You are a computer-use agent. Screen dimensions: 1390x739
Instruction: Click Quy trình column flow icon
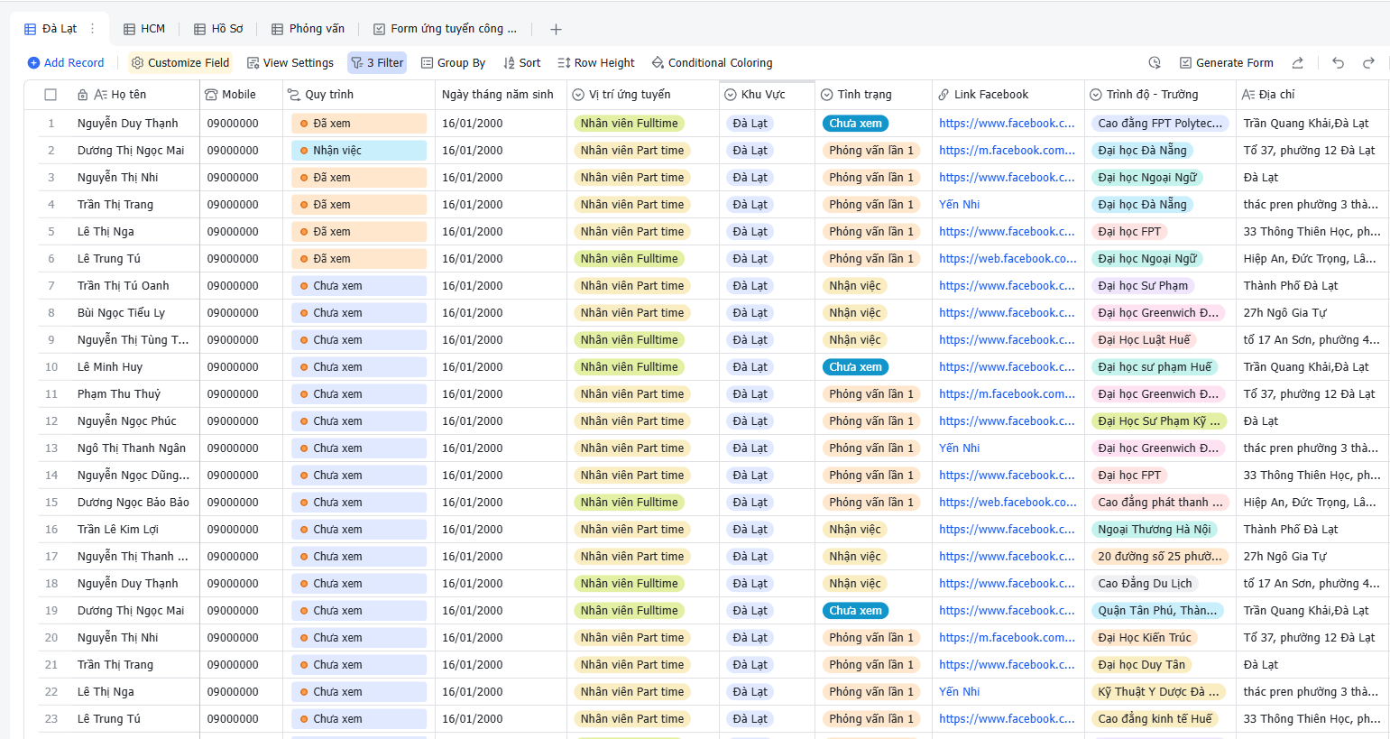tap(293, 95)
